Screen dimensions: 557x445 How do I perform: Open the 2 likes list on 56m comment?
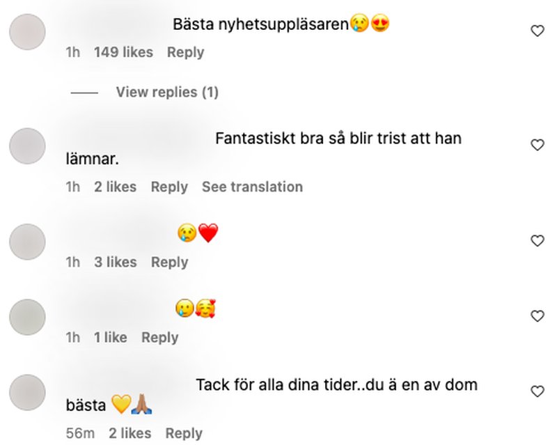click(130, 434)
